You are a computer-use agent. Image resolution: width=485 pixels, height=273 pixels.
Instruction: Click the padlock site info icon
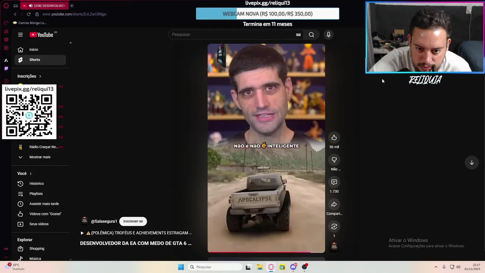37,14
